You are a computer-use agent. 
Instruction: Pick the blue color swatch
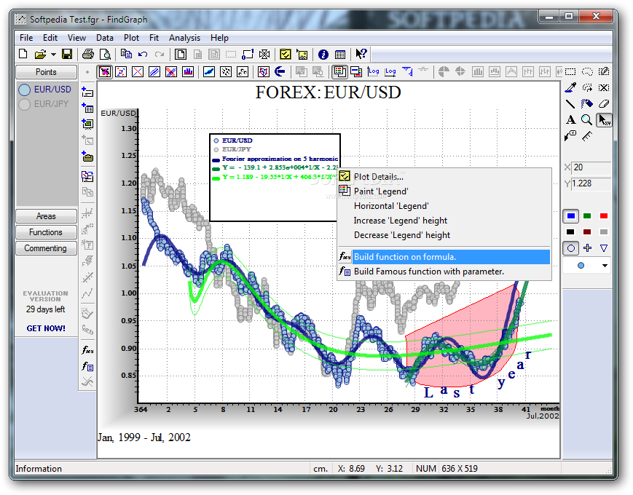[571, 215]
